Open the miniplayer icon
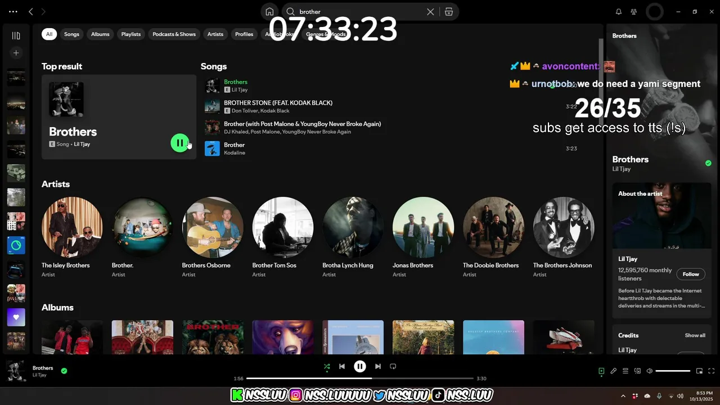The width and height of the screenshot is (720, 405). tap(700, 371)
